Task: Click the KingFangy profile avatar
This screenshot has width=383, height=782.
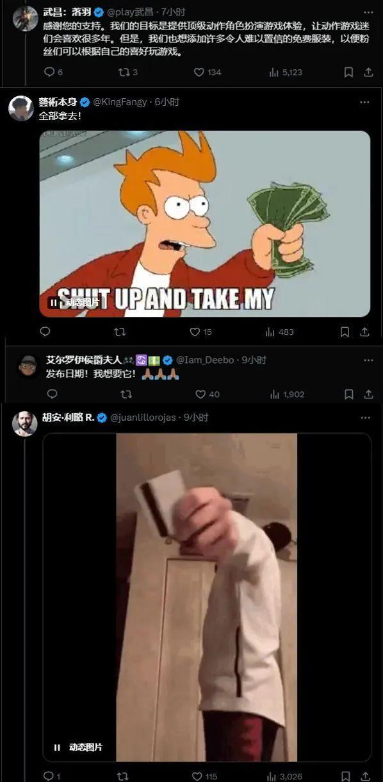Action: 21,108
